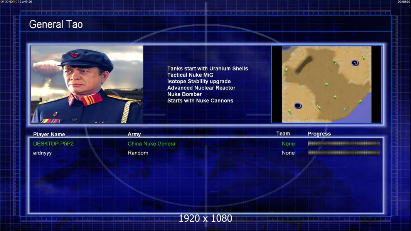
Task: Click the progress bar for ardnyyy
Action: pyautogui.click(x=344, y=152)
